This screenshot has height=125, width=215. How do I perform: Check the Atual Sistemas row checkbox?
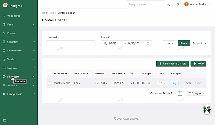click(49, 83)
